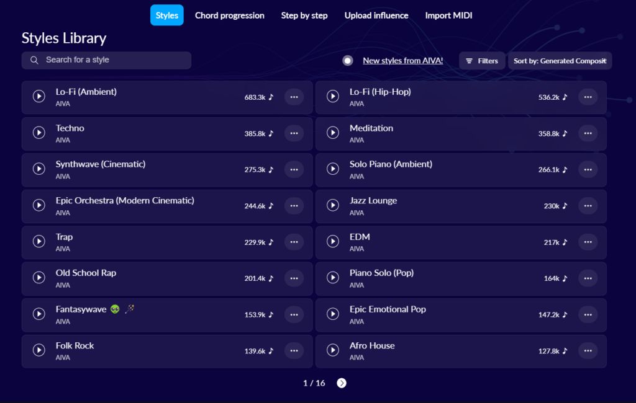636x403 pixels.
Task: Select the radio button beside New styles
Action: 348,61
